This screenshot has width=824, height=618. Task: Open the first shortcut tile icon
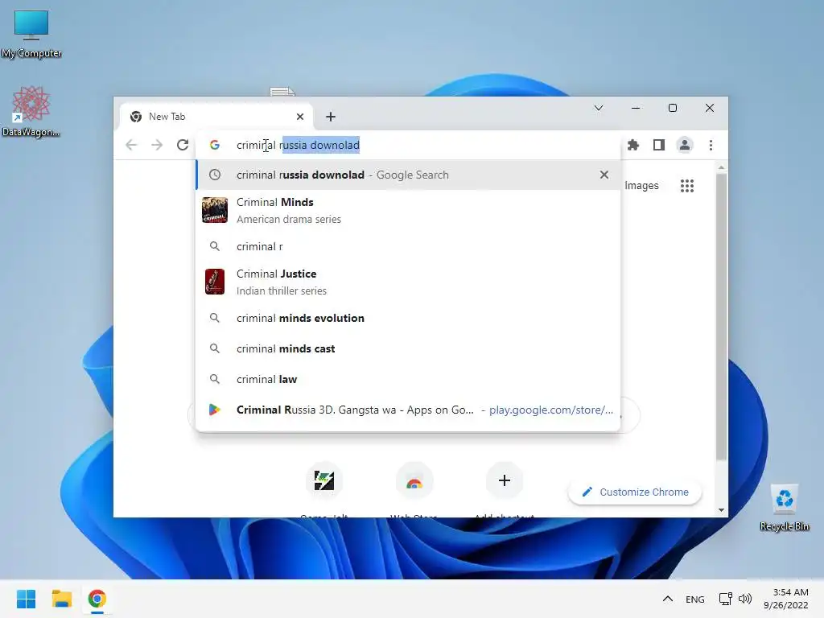click(x=324, y=480)
